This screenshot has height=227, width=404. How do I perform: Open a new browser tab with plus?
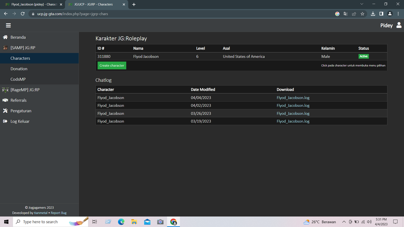point(134,4)
